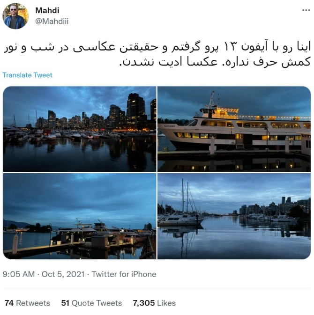Image resolution: width=314 pixels, height=315 pixels.
Task: Click Translate Tweet
Action: (27, 75)
